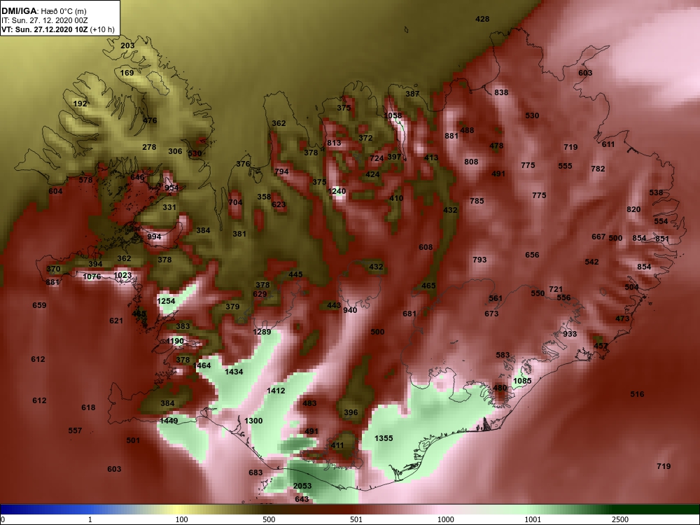Click the 618 value on the map
This screenshot has height=525, width=700.
88,407
